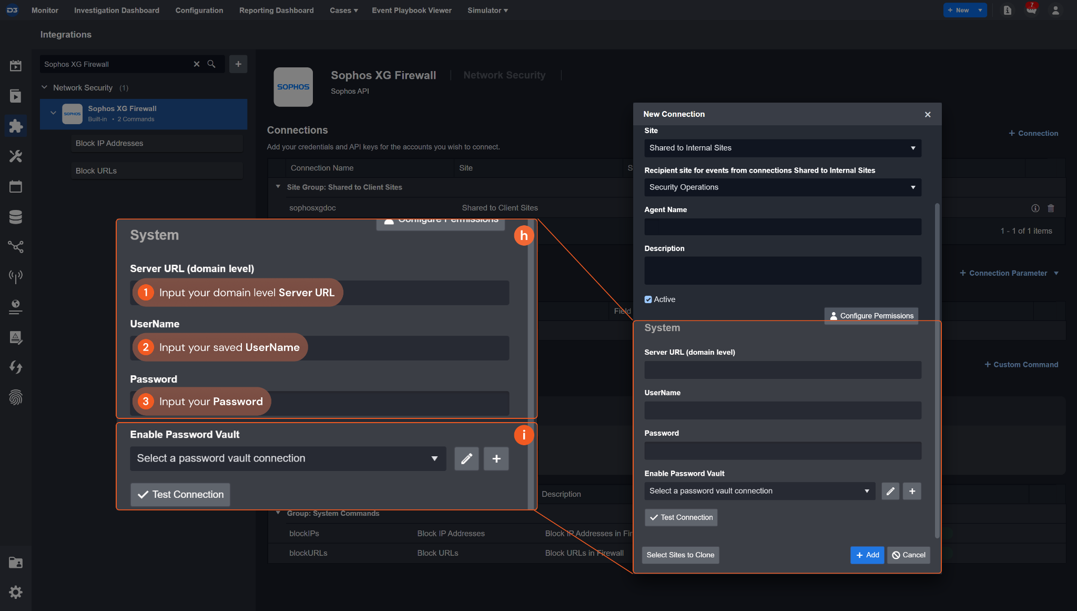Add a new integration with plus button
The height and width of the screenshot is (611, 1077).
coord(238,64)
